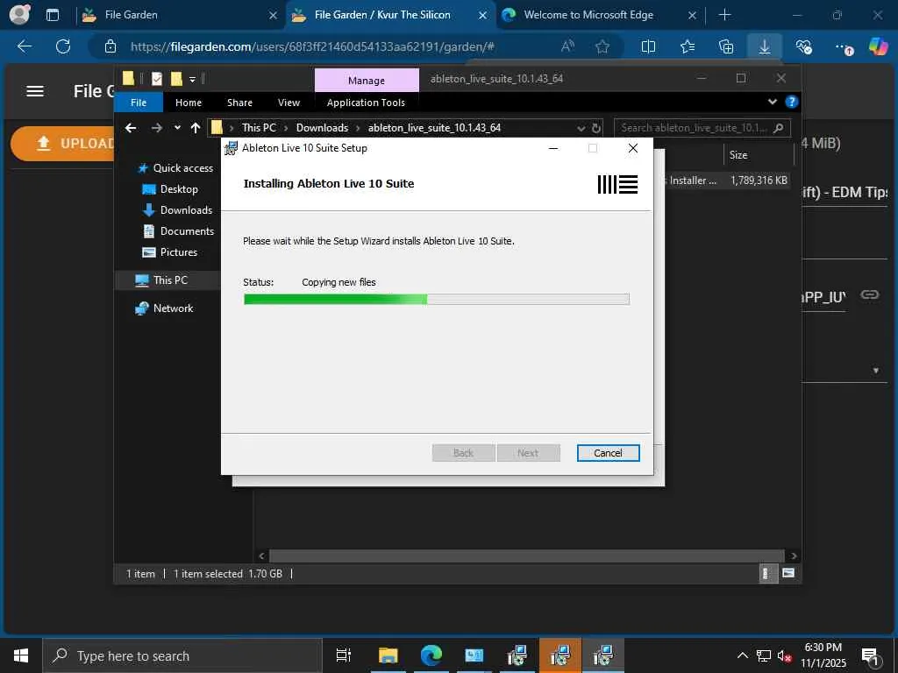898x673 pixels.
Task: Select Documents in the navigation pane
Action: coord(178,231)
